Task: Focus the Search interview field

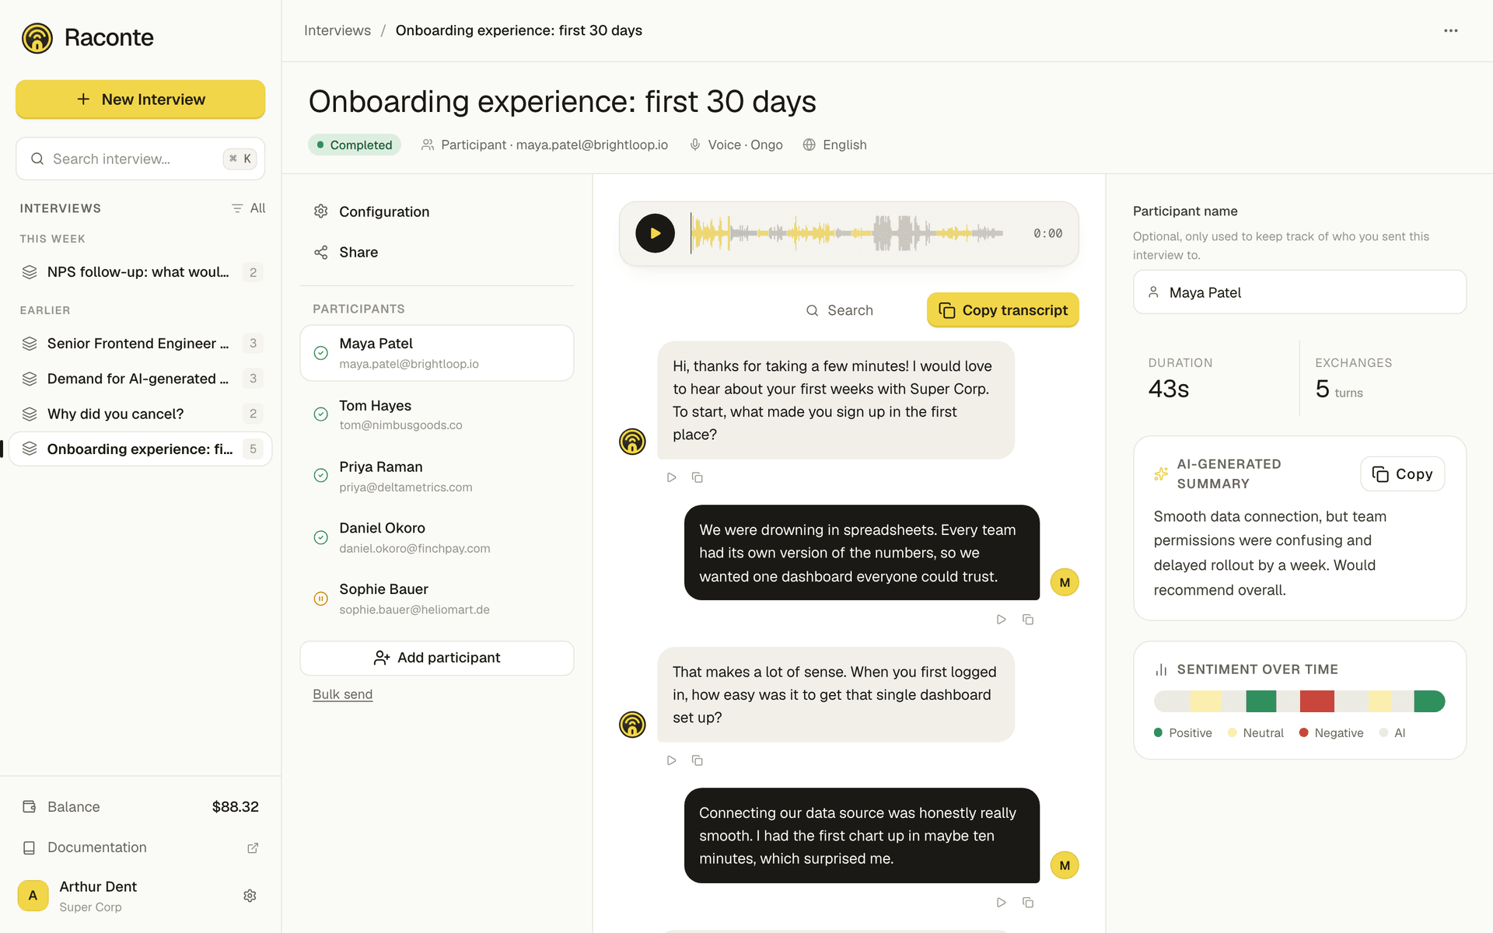Action: coord(140,159)
